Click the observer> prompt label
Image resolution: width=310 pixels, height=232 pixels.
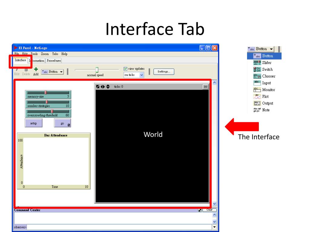[x=20, y=227]
